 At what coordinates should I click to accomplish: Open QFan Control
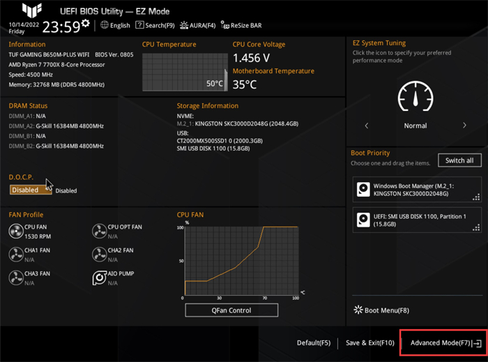point(231,310)
